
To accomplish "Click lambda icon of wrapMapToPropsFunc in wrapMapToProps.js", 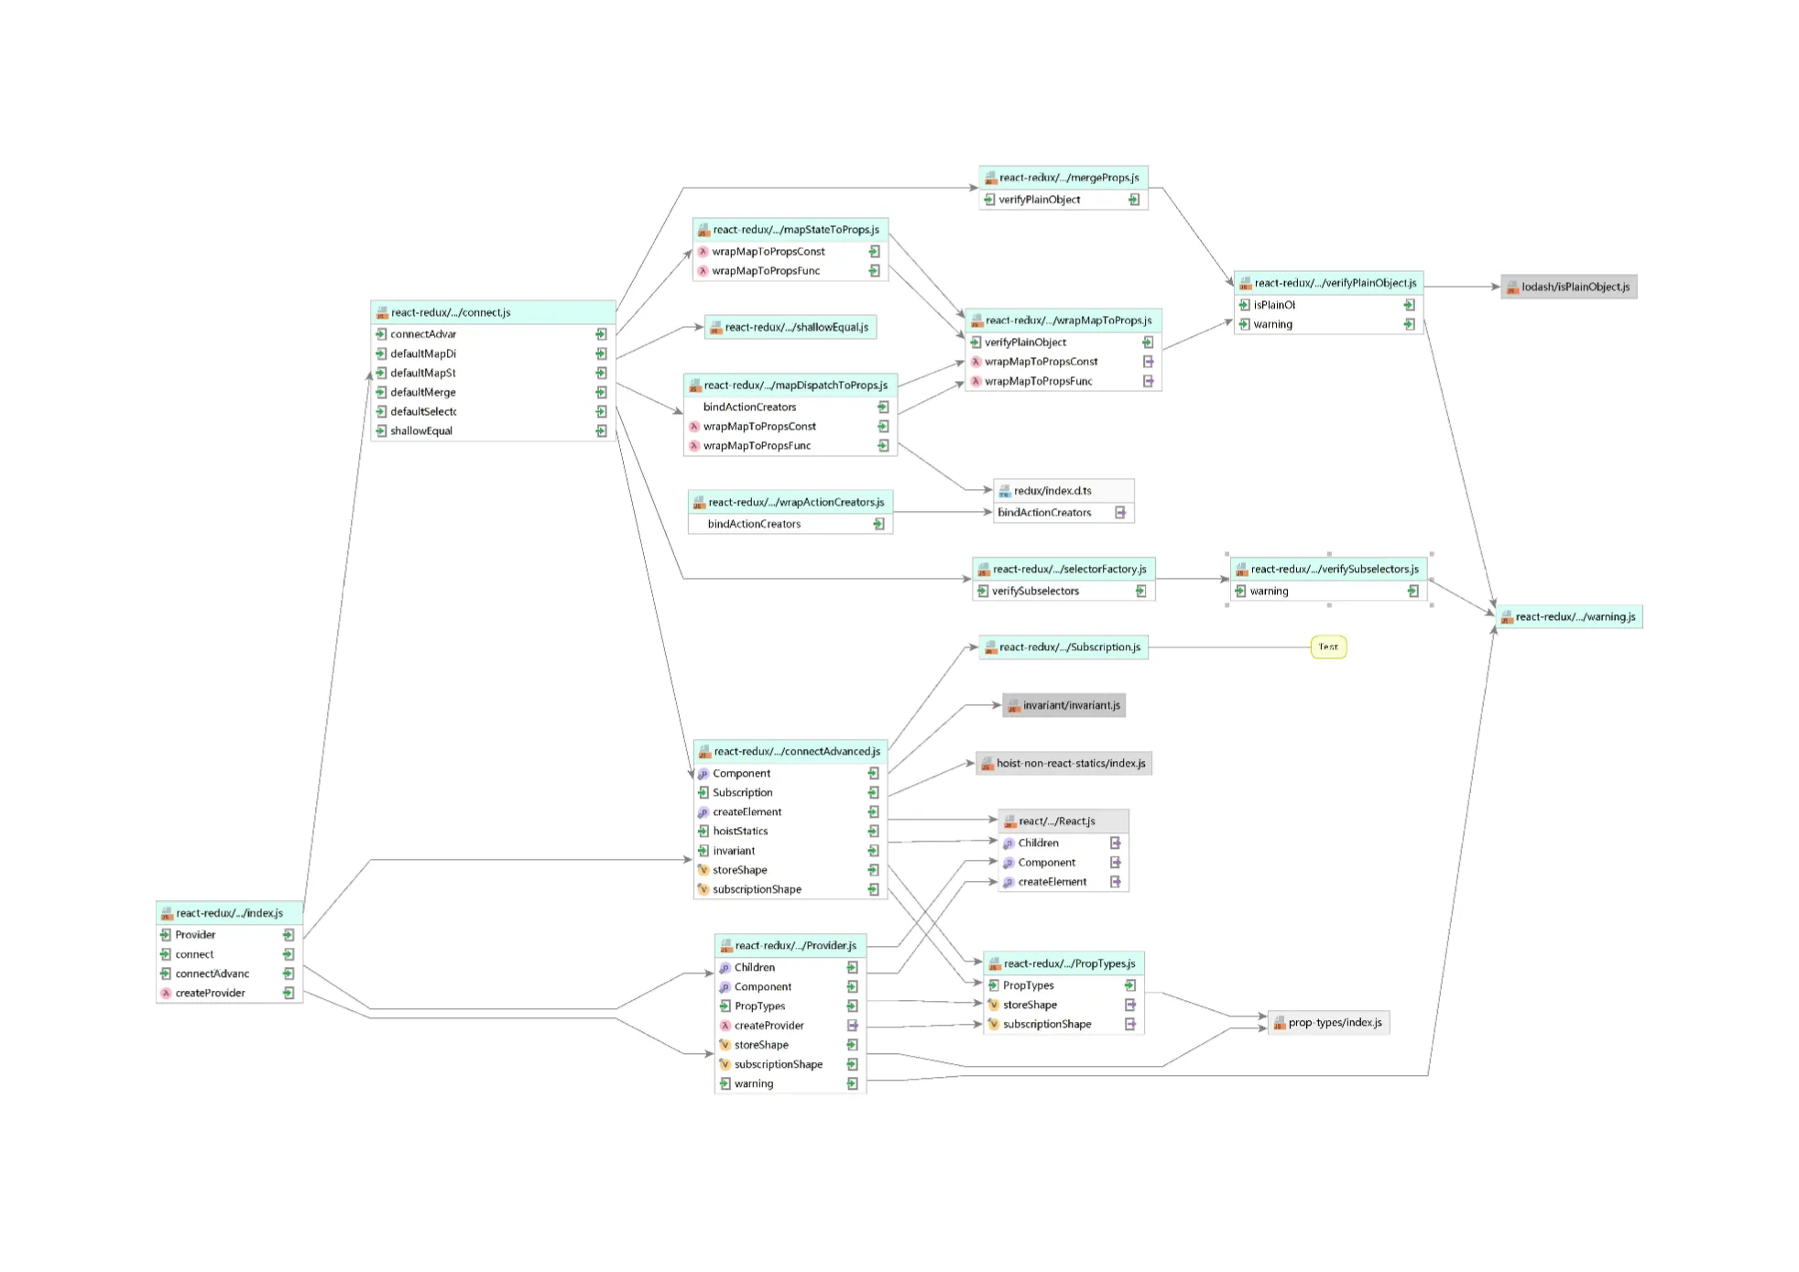I will [976, 382].
